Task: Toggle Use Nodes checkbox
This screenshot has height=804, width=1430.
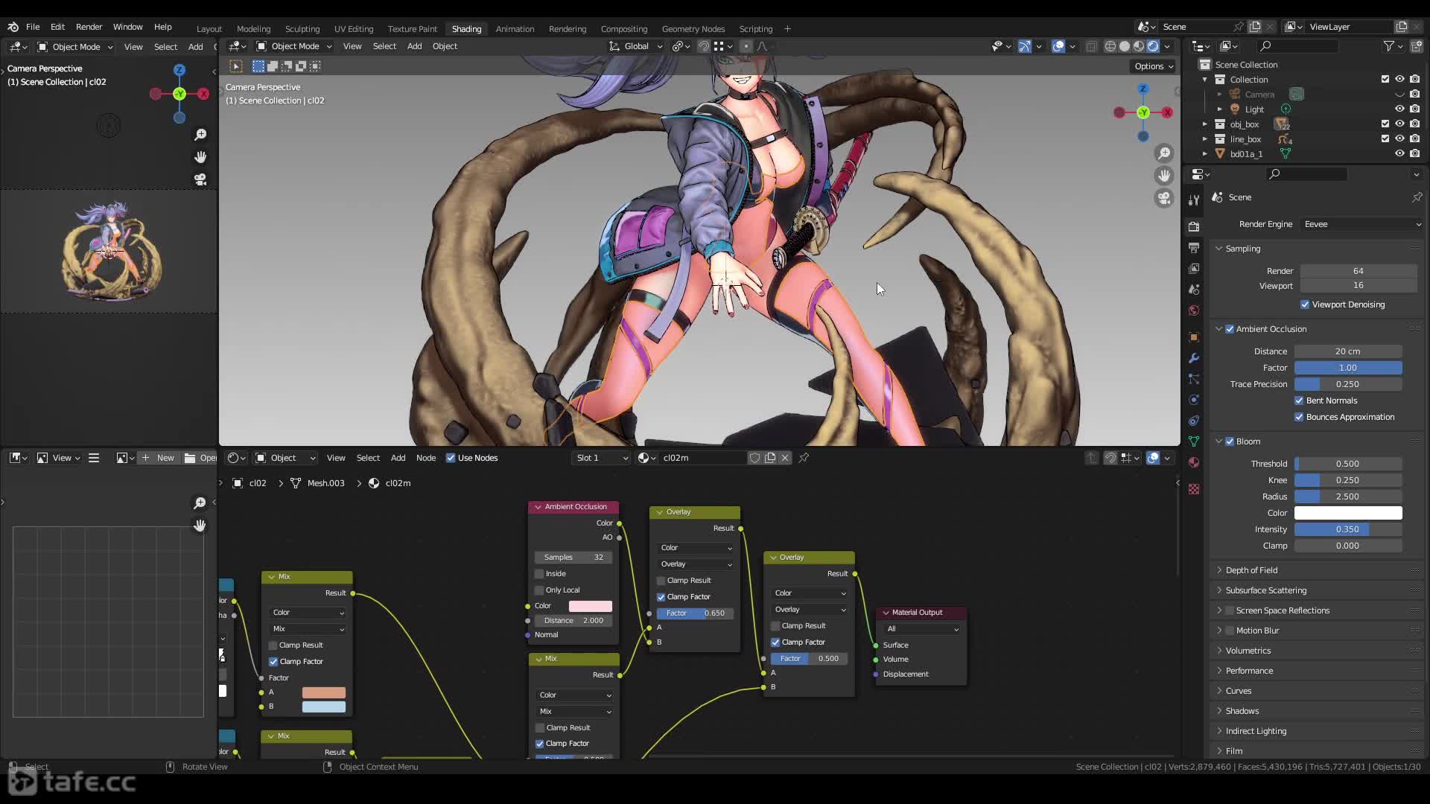Action: pos(451,458)
